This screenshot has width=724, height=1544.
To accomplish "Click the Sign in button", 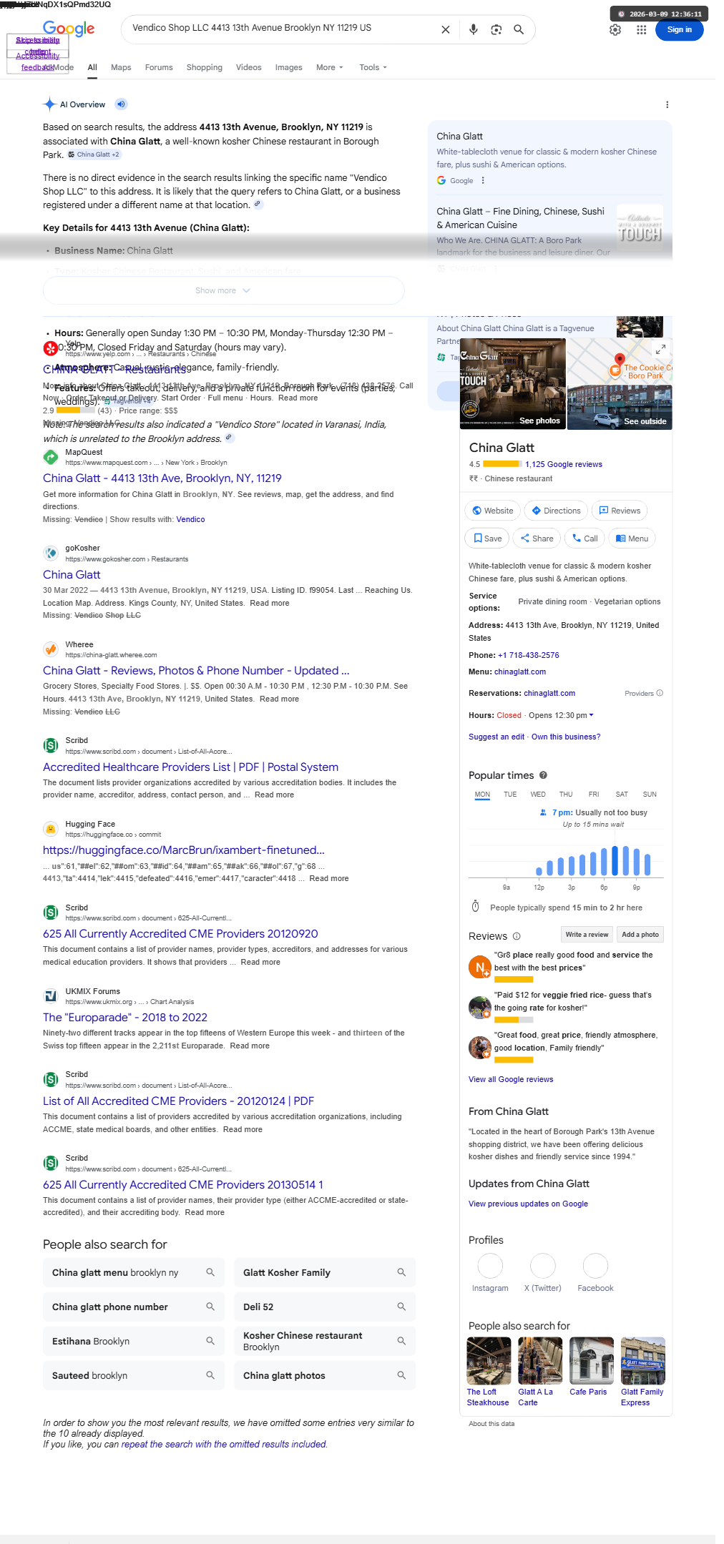I will point(679,29).
